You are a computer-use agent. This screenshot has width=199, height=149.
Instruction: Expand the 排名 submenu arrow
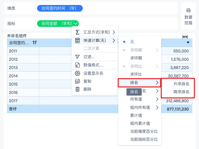click(x=157, y=82)
